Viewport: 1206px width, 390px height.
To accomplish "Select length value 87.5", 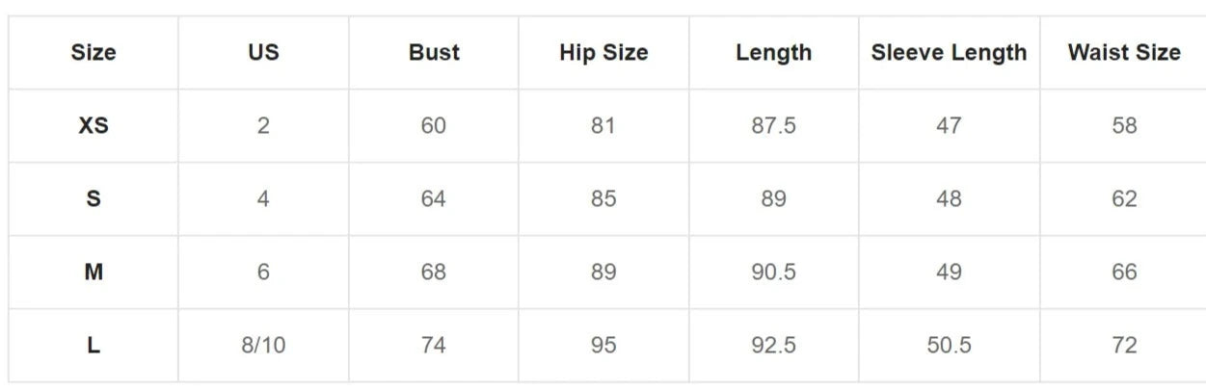I will [773, 126].
